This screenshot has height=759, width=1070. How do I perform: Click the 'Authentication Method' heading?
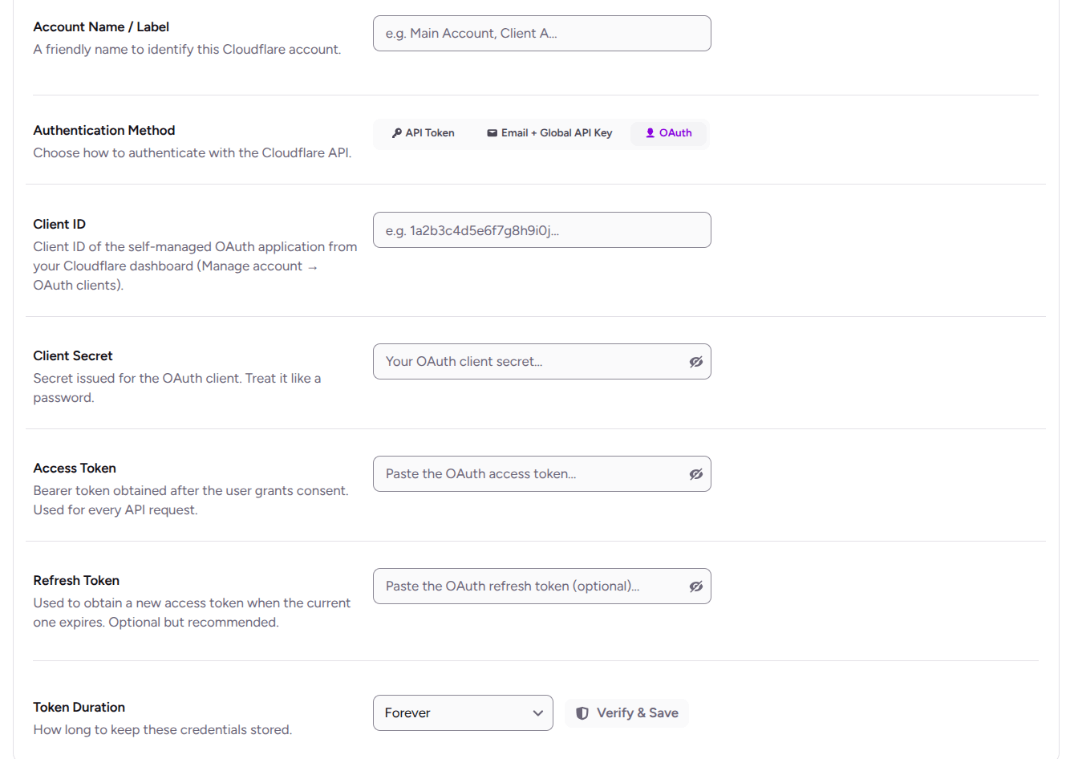(x=104, y=131)
